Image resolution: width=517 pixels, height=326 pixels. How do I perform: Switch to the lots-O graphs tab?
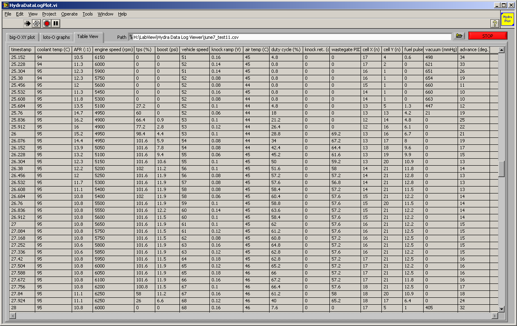point(57,37)
